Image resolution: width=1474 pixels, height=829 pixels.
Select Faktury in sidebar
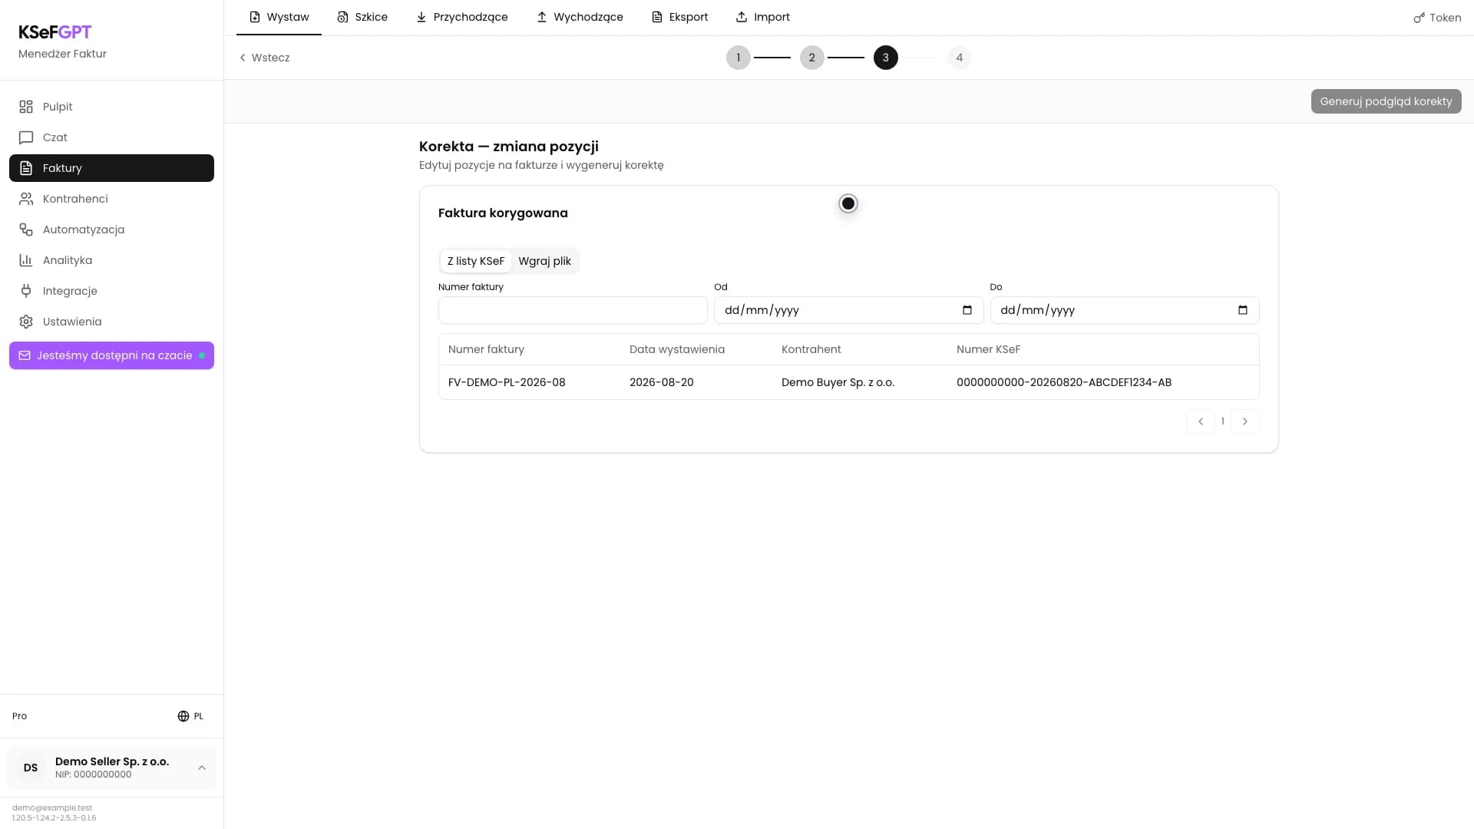111,168
